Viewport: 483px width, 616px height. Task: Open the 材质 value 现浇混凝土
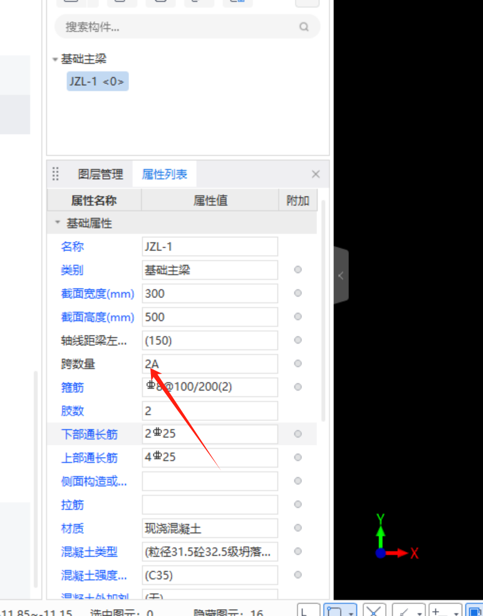click(x=210, y=528)
